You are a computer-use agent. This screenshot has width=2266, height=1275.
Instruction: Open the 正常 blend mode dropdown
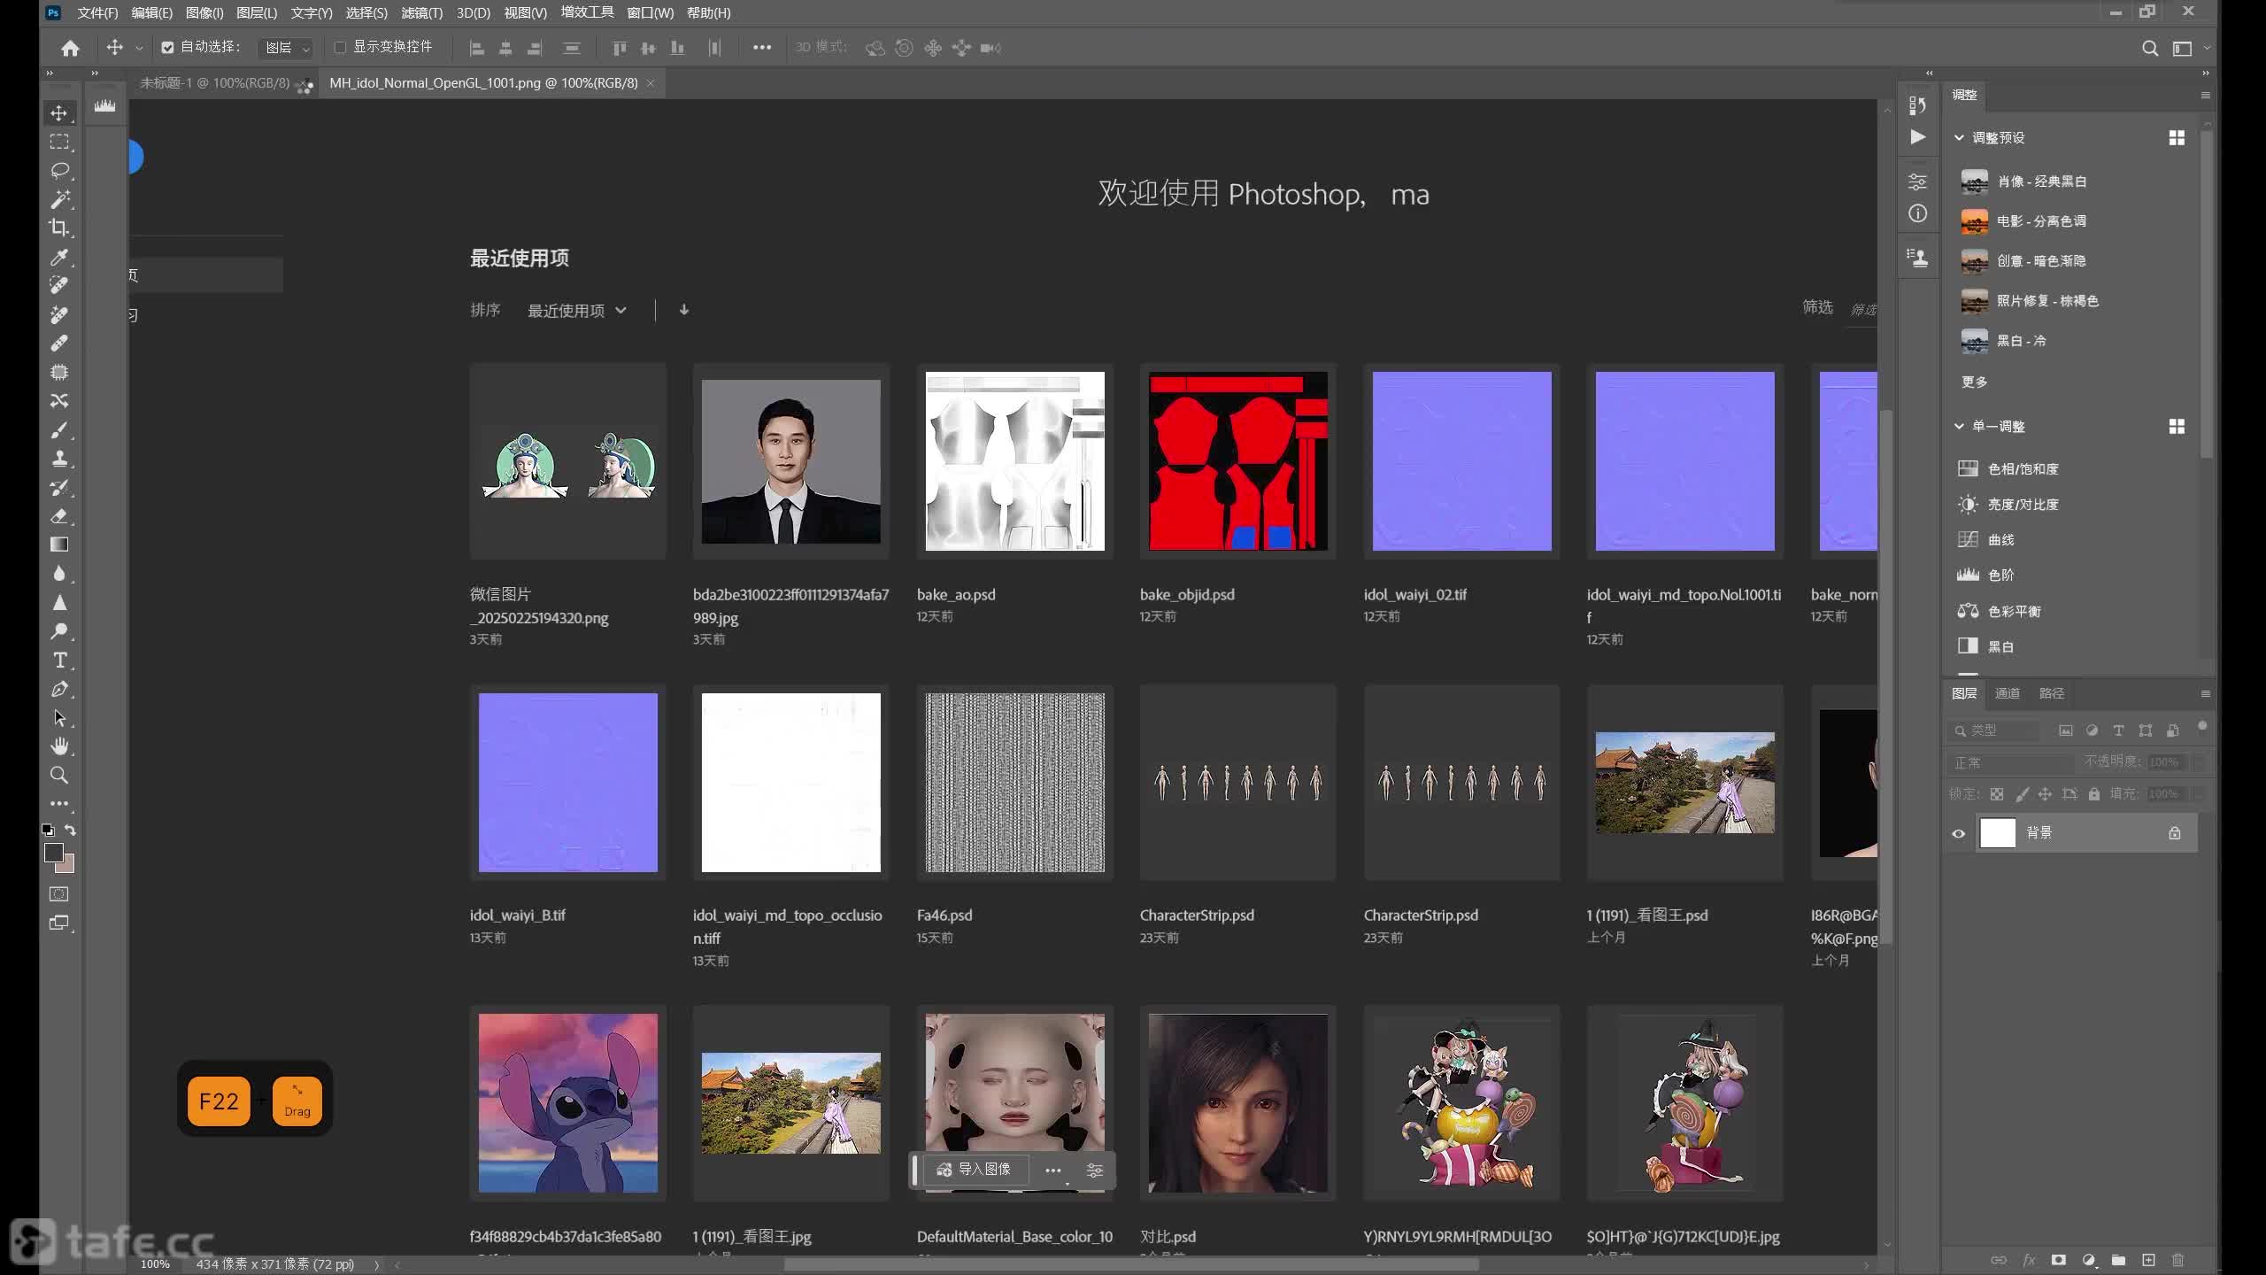pyautogui.click(x=2011, y=762)
